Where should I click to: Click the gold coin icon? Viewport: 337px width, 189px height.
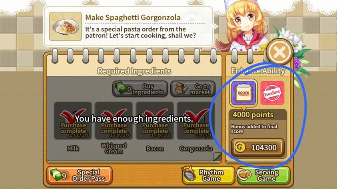(240, 148)
